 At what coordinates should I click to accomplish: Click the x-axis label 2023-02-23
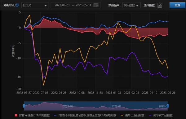(131, 93)
